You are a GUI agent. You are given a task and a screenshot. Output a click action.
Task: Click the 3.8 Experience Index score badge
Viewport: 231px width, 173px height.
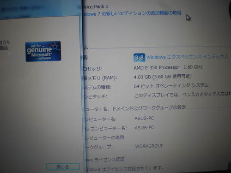click(140, 58)
